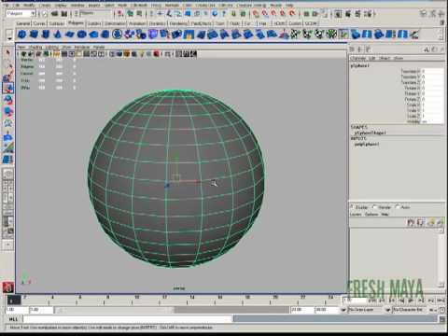Viewport: 448px width, 336px height.
Task: Open the Polygons menu set dropdown
Action: coord(21,14)
